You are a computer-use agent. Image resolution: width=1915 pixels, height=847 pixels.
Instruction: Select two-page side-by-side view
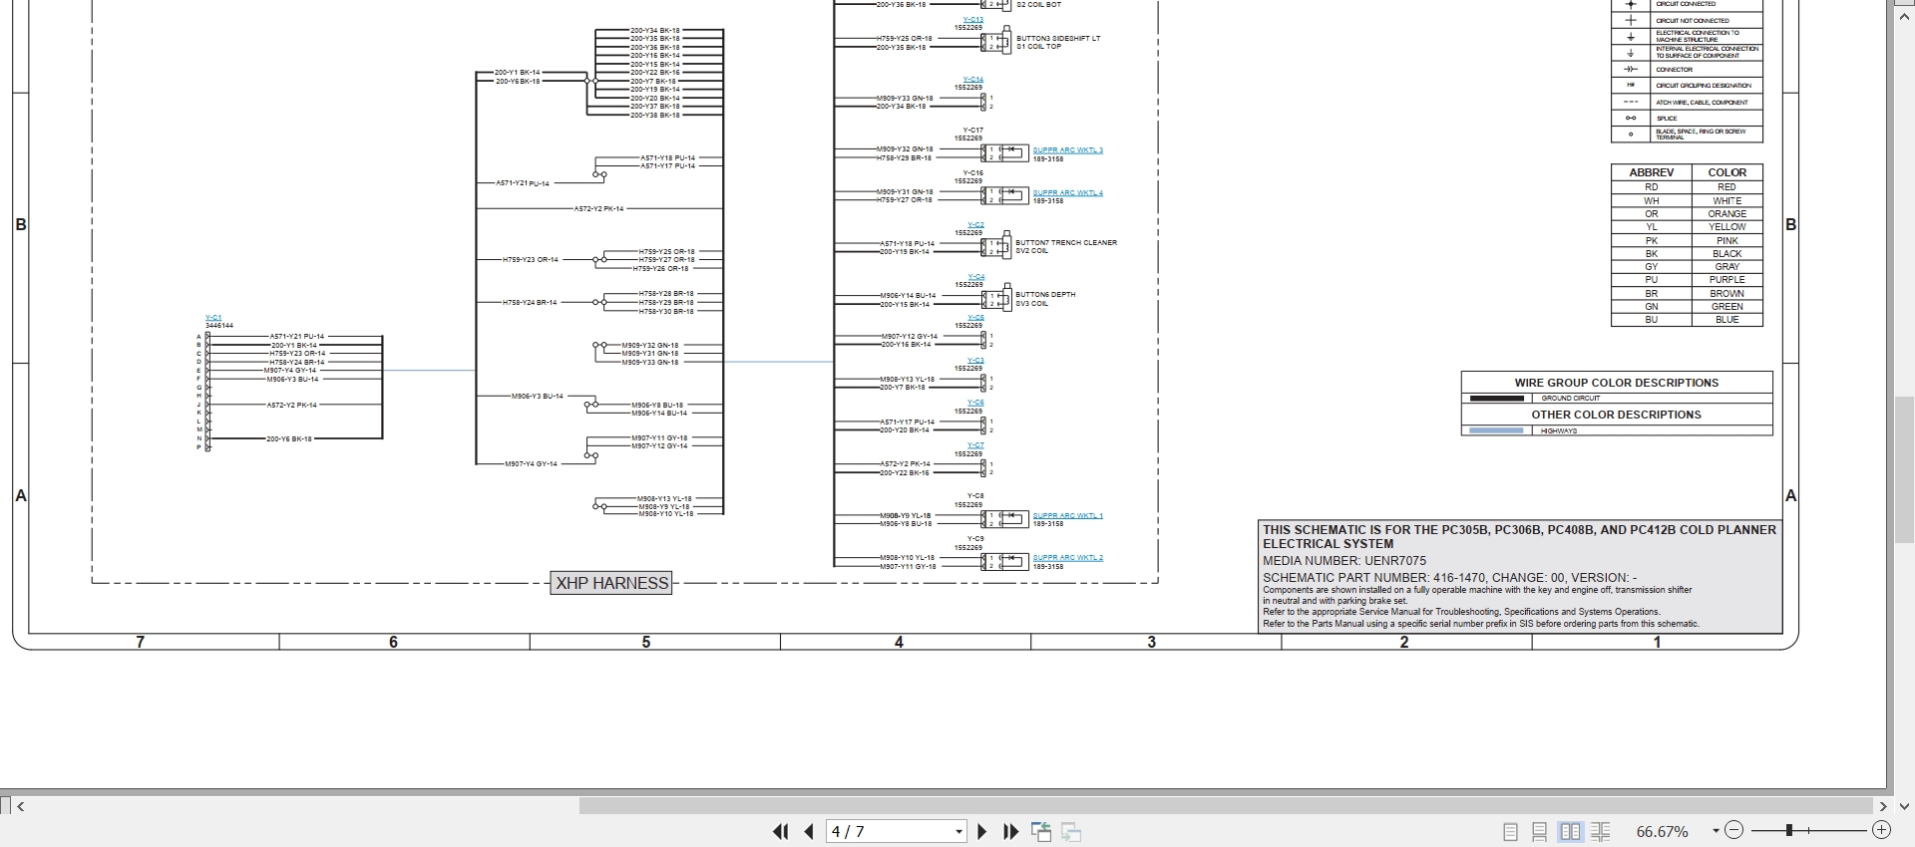coord(1570,831)
